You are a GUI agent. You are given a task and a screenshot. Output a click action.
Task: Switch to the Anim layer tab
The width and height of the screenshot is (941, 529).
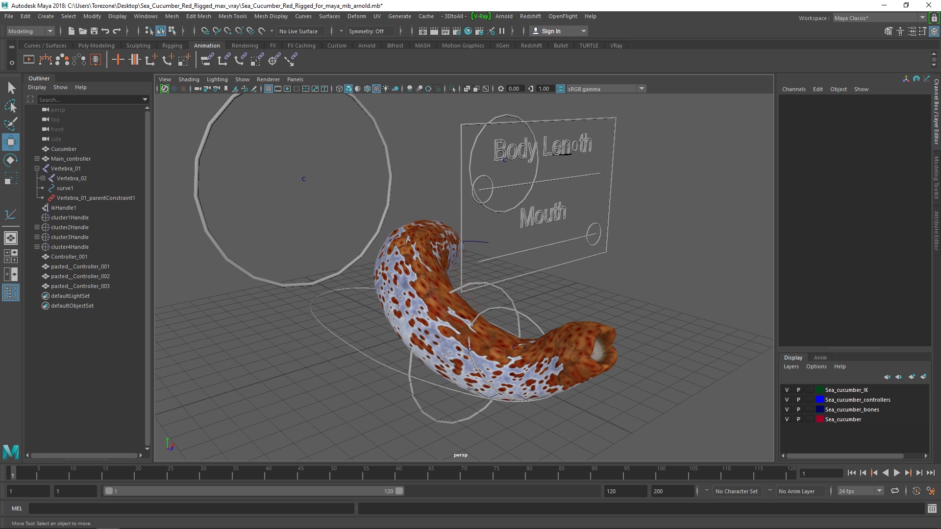point(820,358)
